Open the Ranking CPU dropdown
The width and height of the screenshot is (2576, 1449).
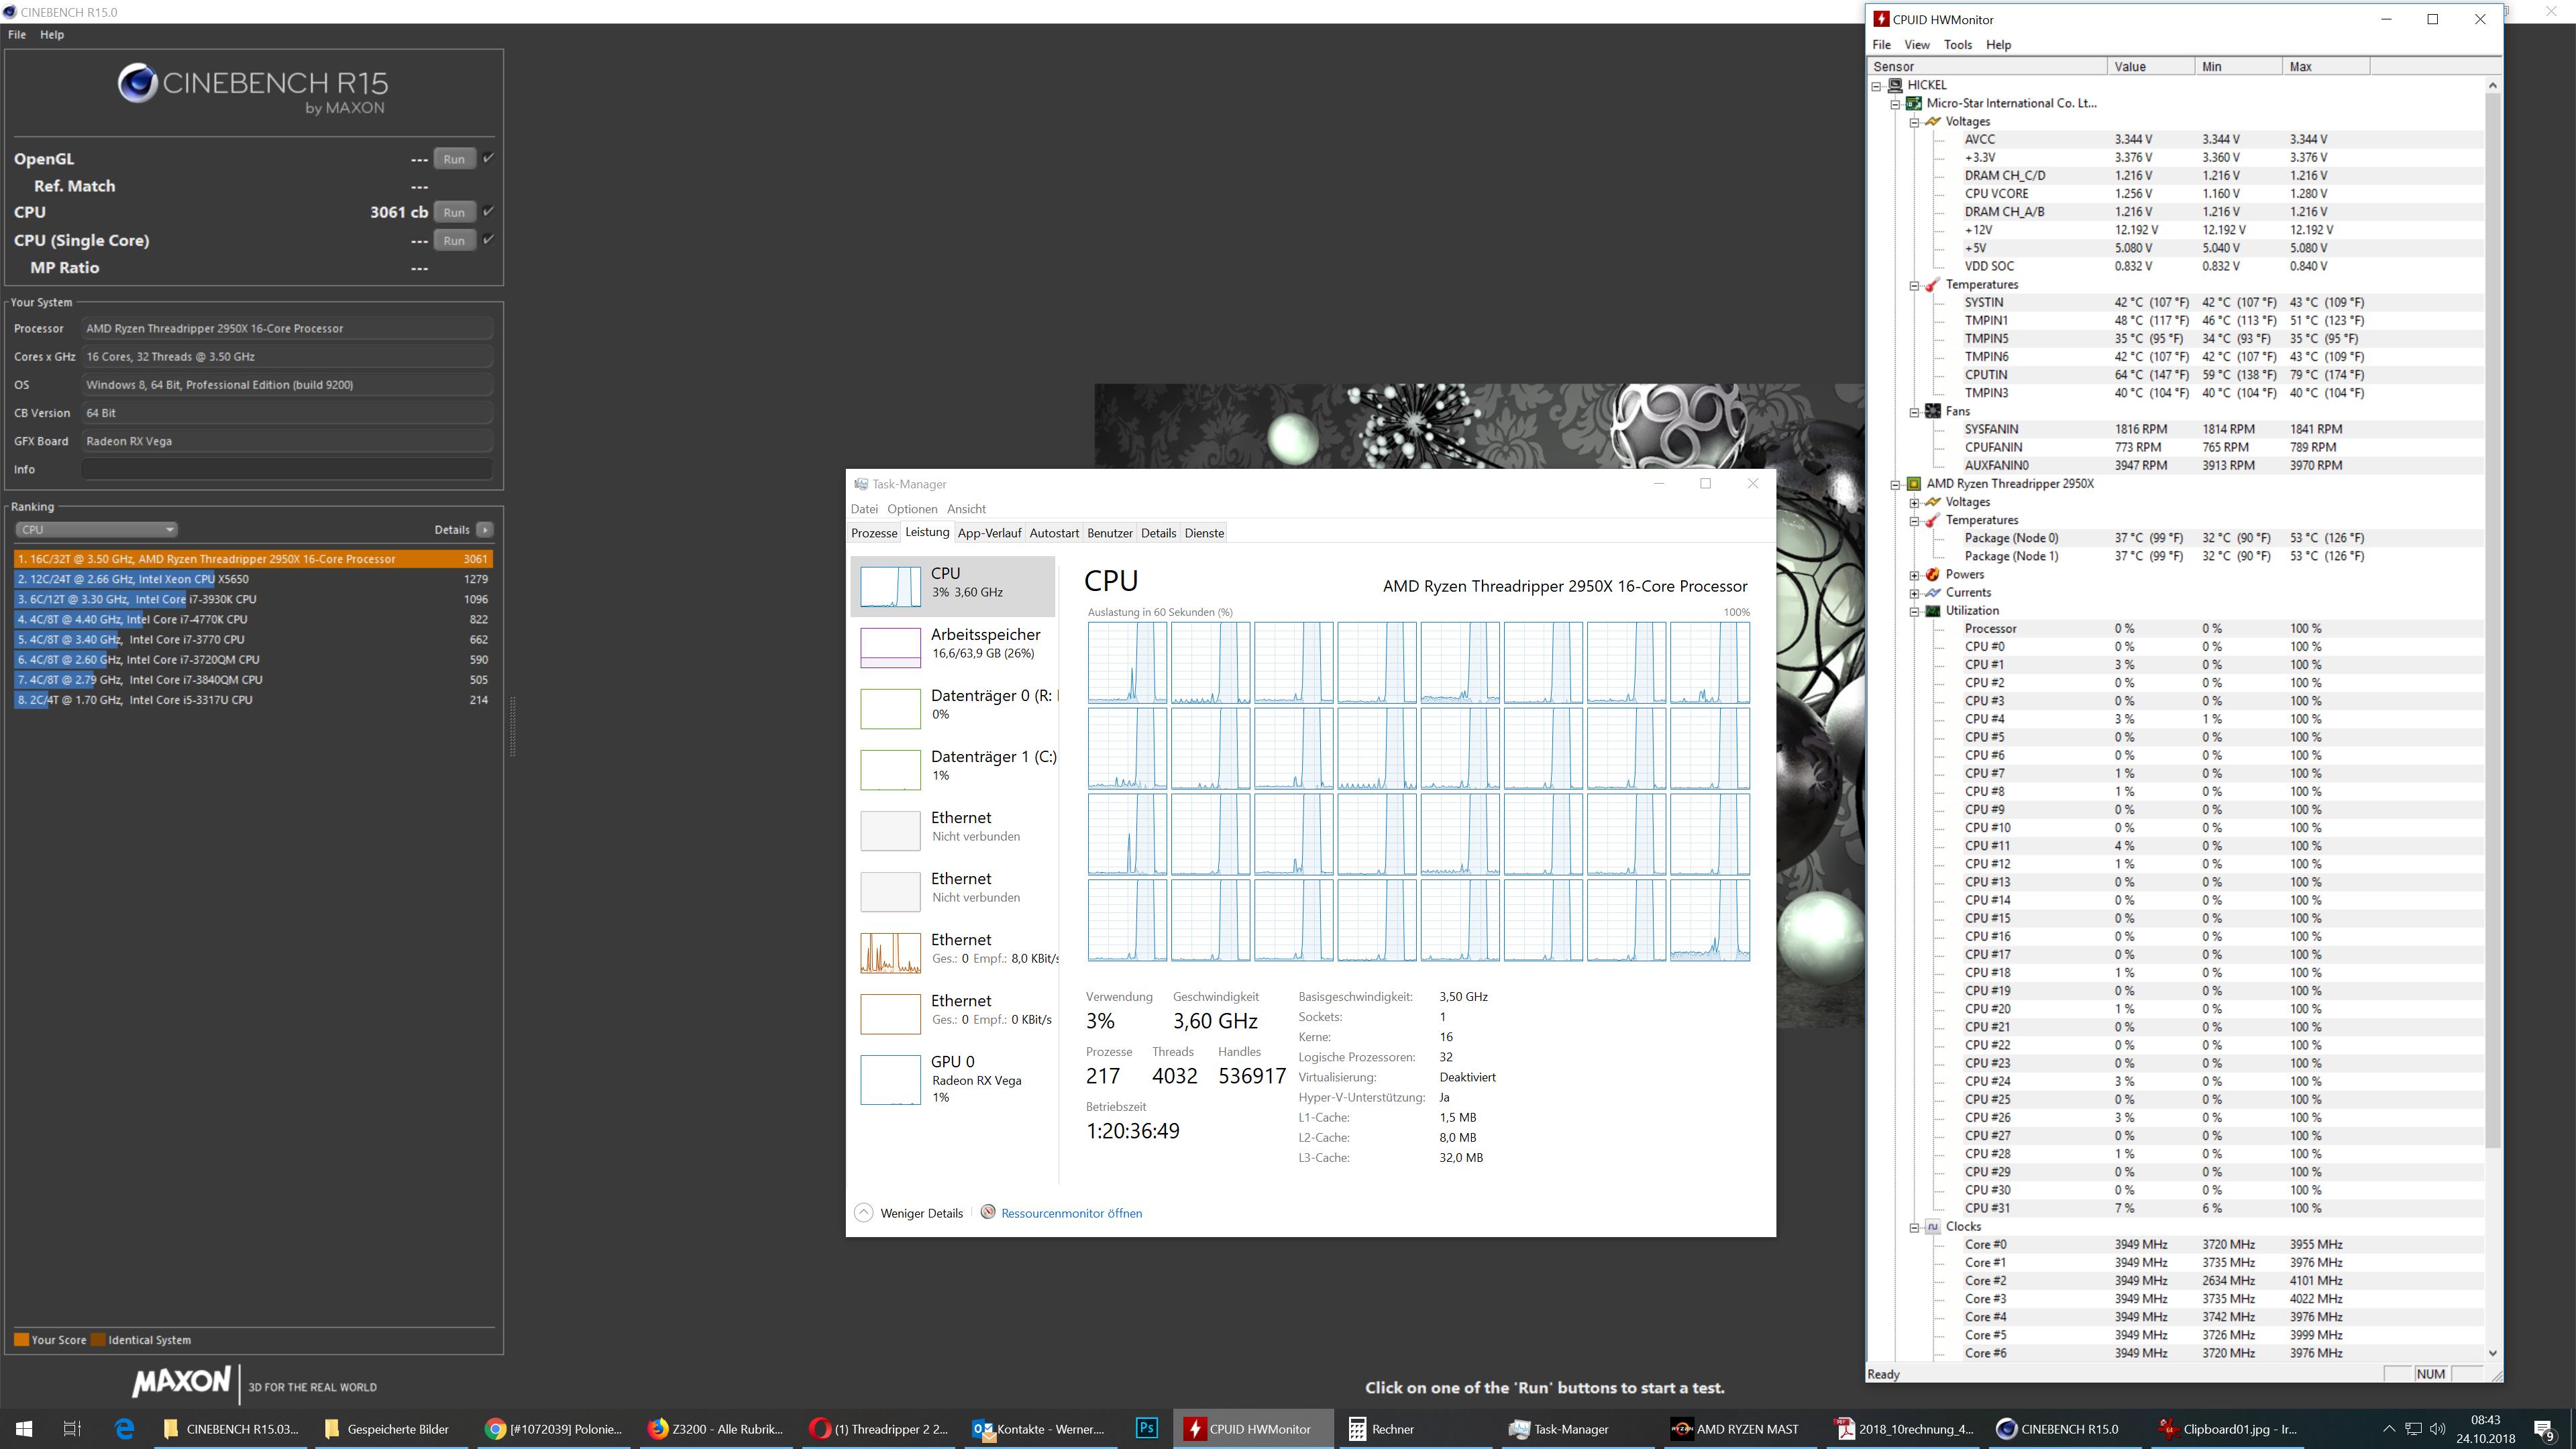(x=96, y=530)
